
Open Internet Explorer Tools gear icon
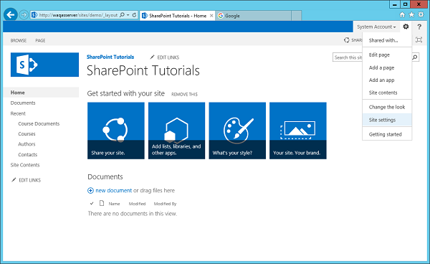point(421,15)
